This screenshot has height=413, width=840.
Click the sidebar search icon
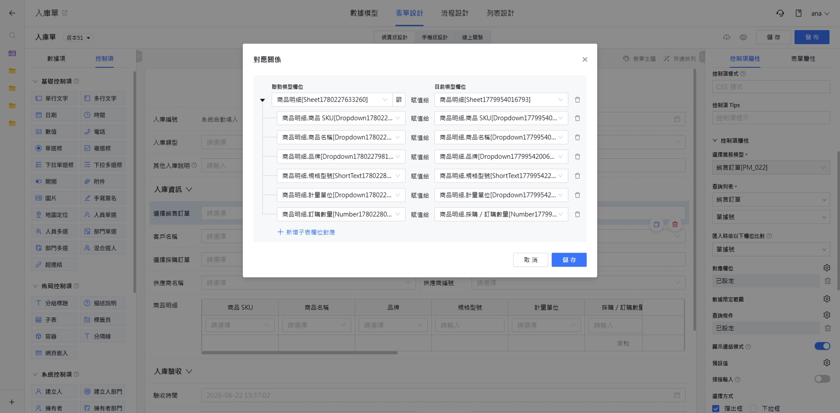click(x=12, y=35)
